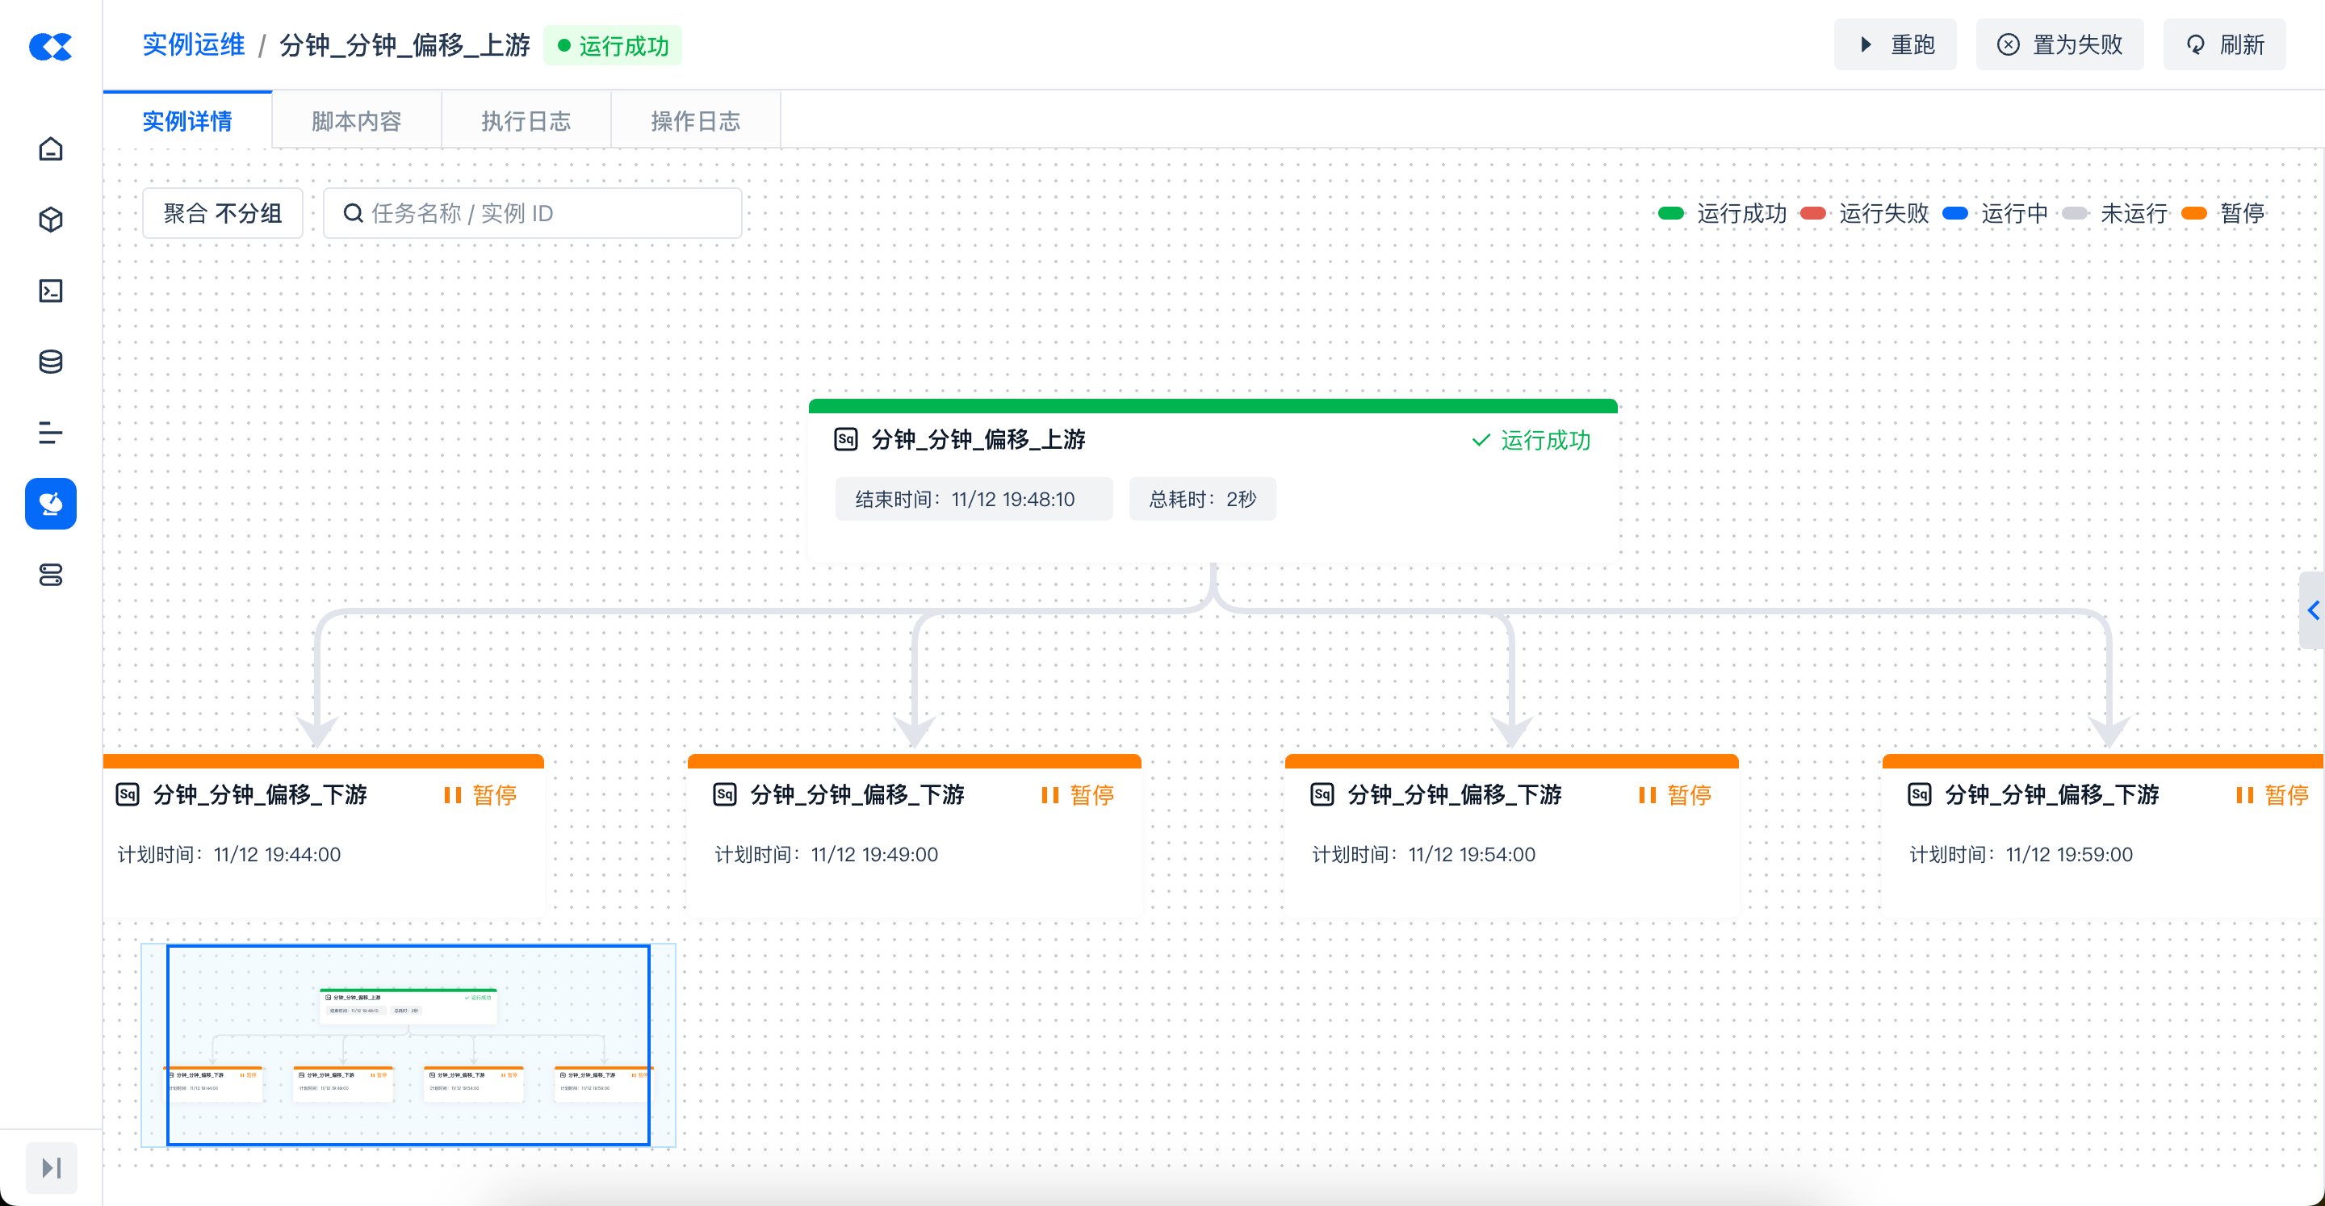Open the database icon in sidebar
2325x1206 pixels.
[51, 362]
